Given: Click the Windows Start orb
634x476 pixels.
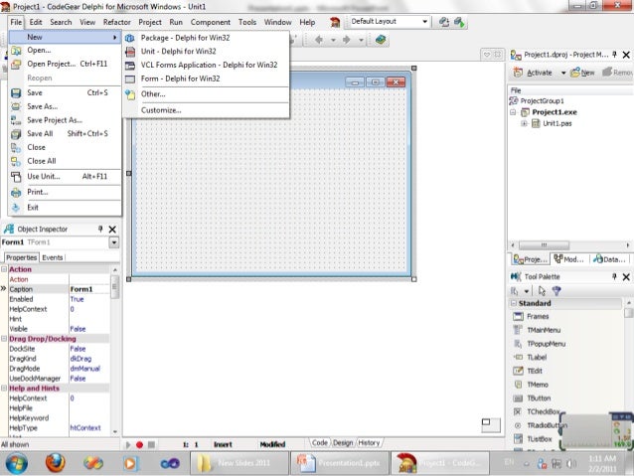Looking at the screenshot, I should [17, 463].
